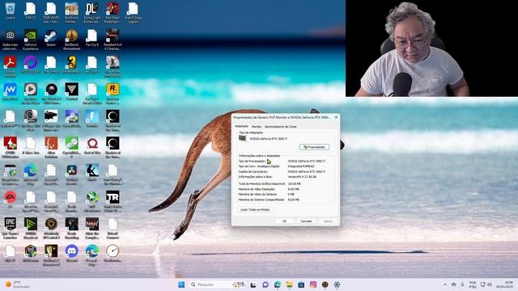Launch the DaVinci Resolve desktop icon

[71, 175]
